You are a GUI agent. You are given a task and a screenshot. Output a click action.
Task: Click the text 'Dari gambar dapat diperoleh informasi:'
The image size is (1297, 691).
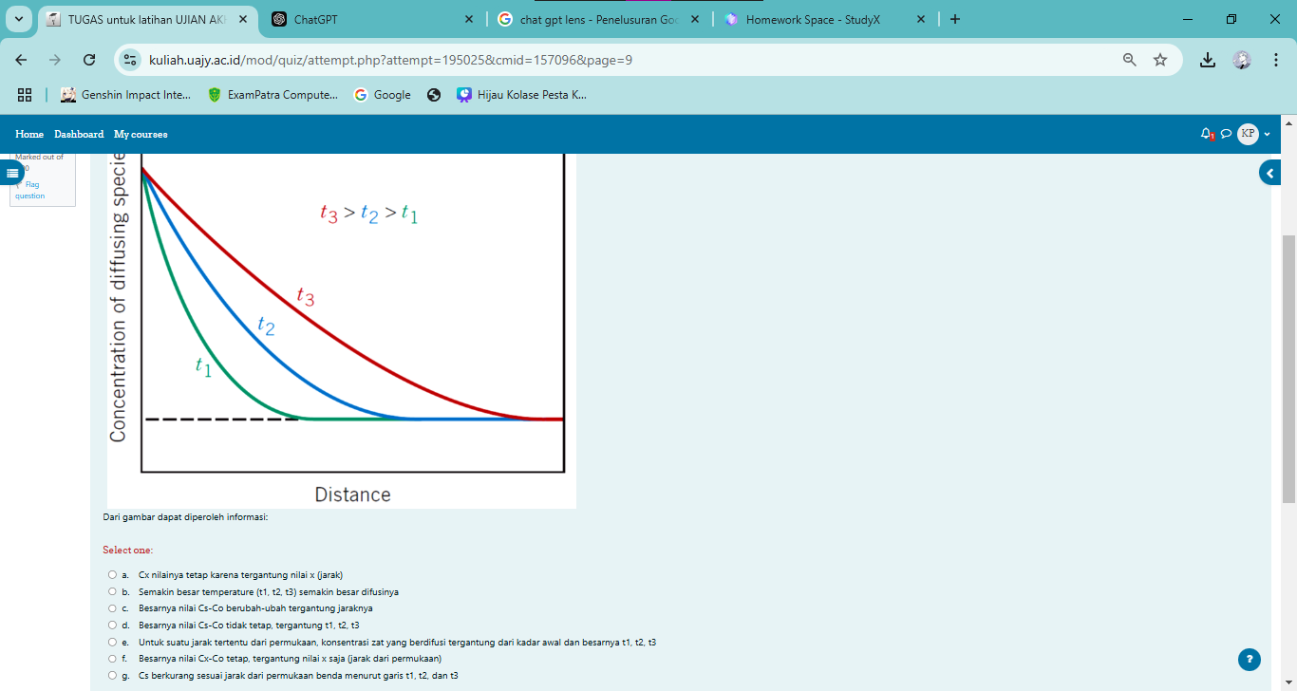[x=185, y=517]
